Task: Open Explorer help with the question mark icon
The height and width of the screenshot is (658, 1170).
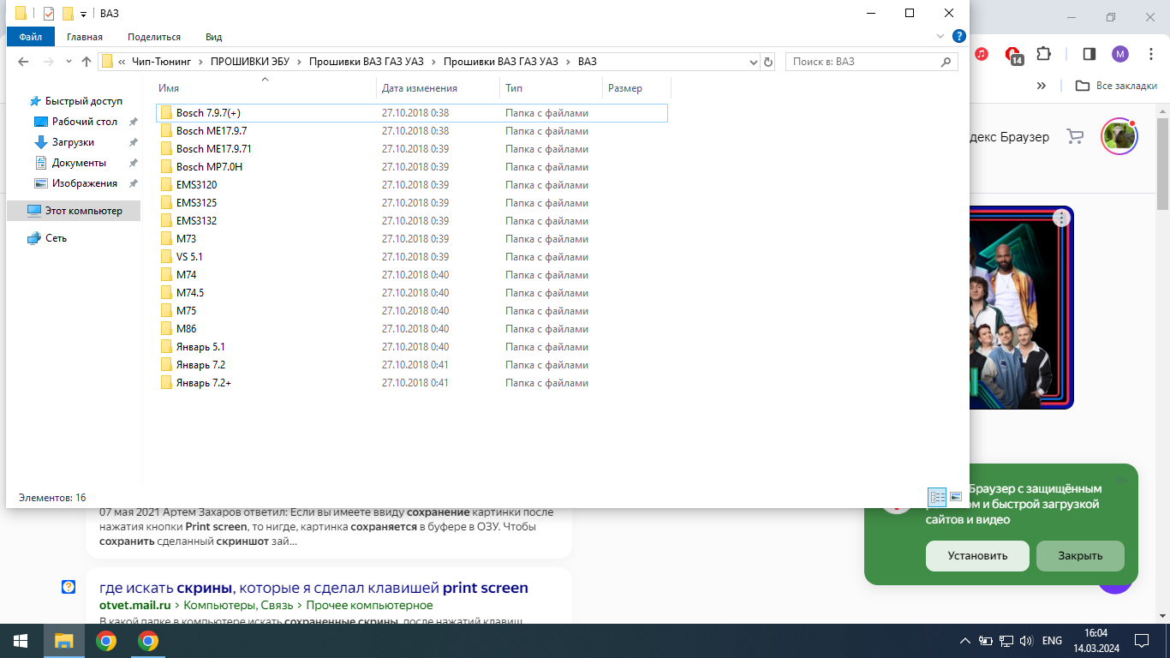Action: (958, 36)
